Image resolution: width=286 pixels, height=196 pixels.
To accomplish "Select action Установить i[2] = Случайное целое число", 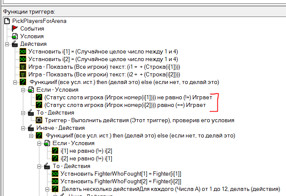I will pos(103,59).
